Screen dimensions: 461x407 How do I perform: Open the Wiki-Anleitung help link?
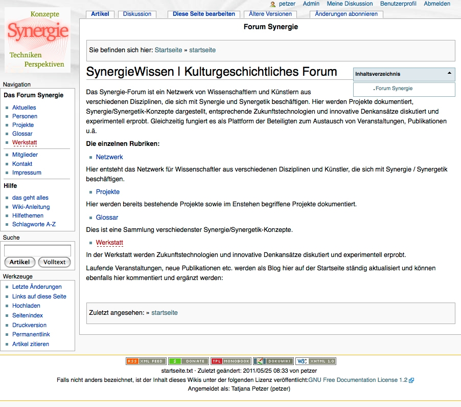(31, 207)
